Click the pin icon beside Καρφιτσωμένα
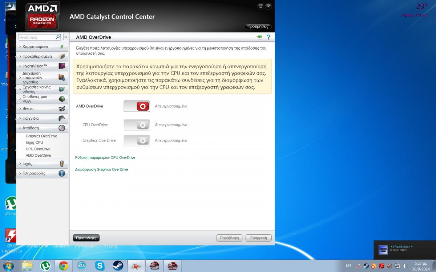 tap(62, 46)
